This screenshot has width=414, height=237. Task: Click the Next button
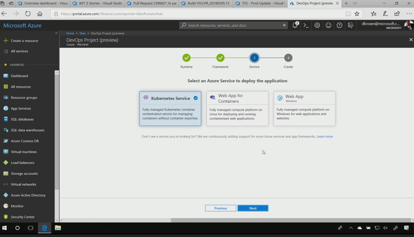tap(253, 208)
